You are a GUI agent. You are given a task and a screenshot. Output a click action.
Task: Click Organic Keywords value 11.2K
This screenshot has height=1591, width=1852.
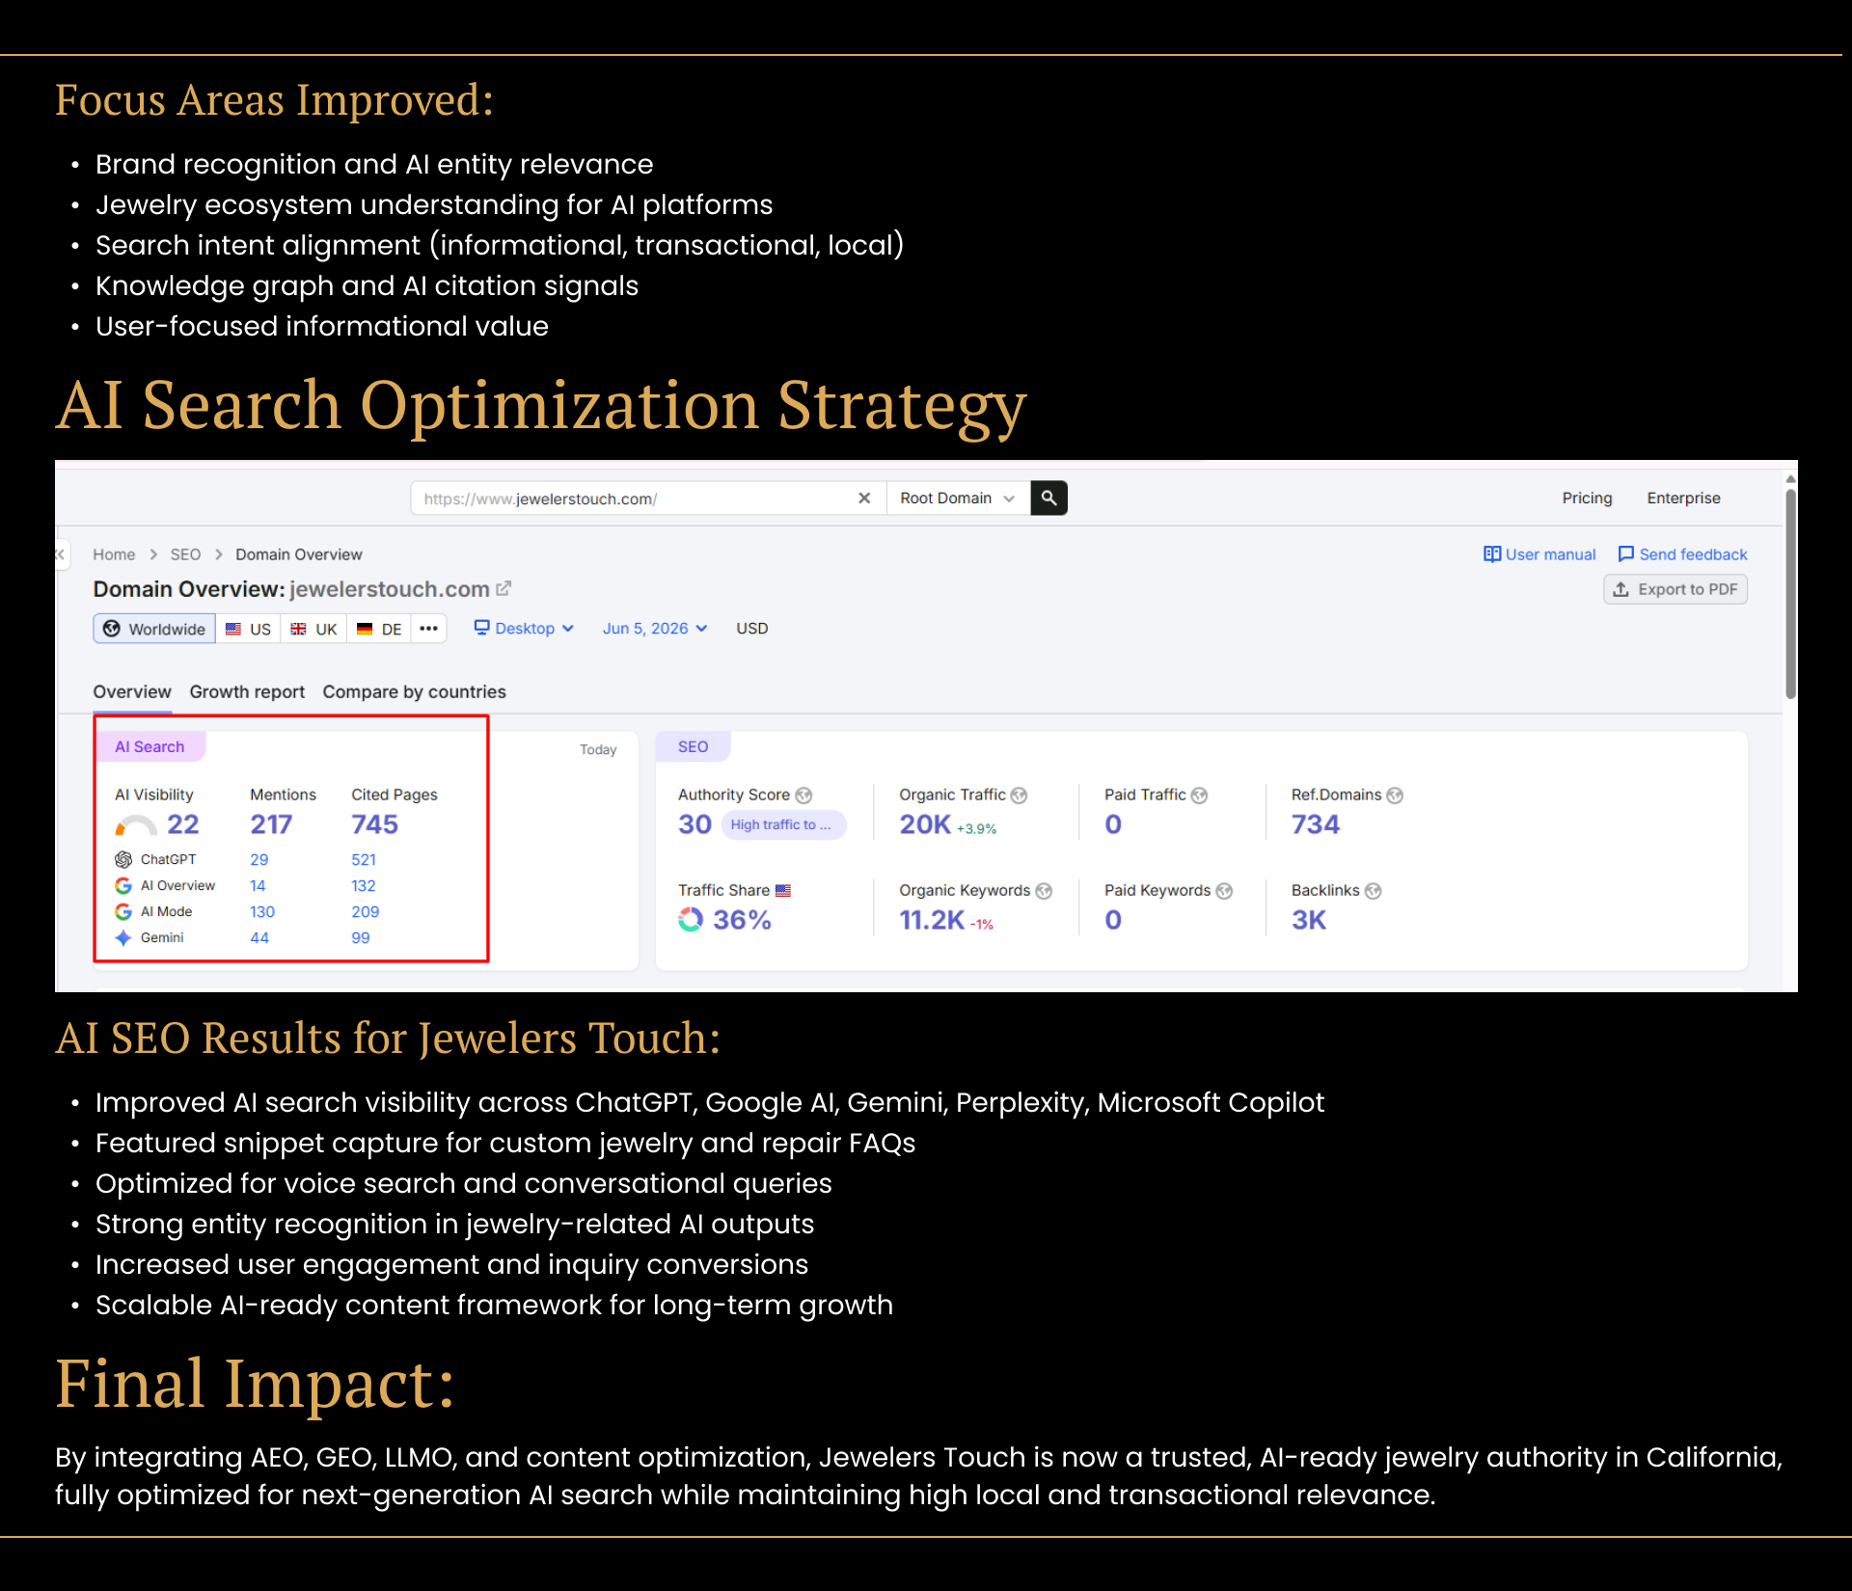[932, 920]
